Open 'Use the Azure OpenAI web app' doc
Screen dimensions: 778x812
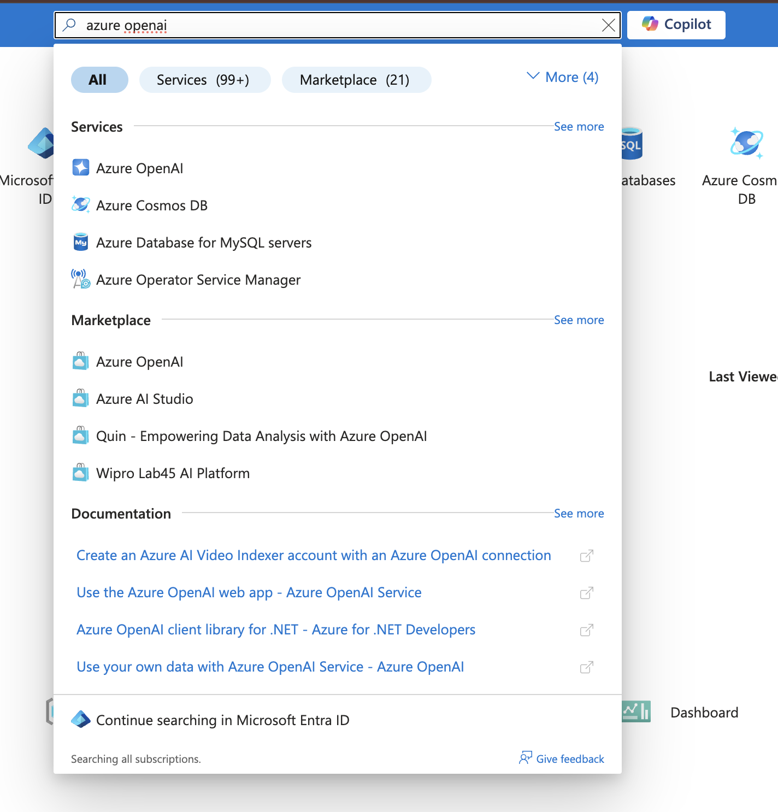249,592
